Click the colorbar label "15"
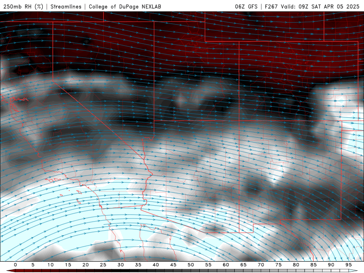 pyautogui.click(x=68, y=265)
